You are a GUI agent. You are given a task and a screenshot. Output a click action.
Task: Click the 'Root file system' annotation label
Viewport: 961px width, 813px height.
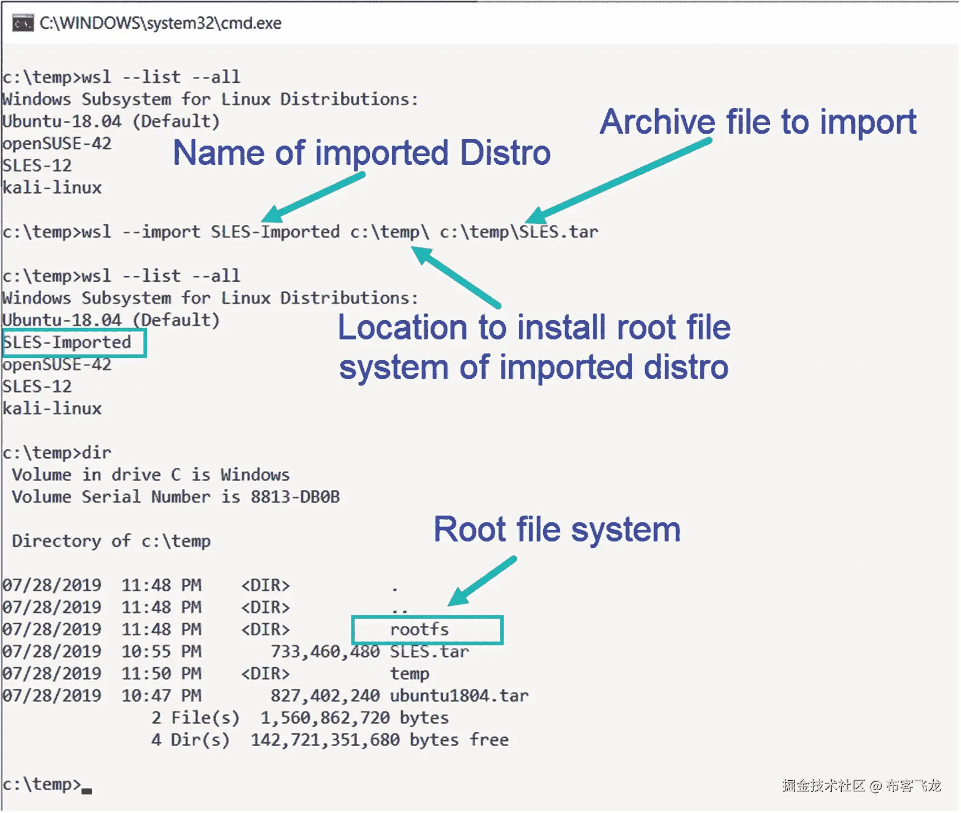click(557, 529)
